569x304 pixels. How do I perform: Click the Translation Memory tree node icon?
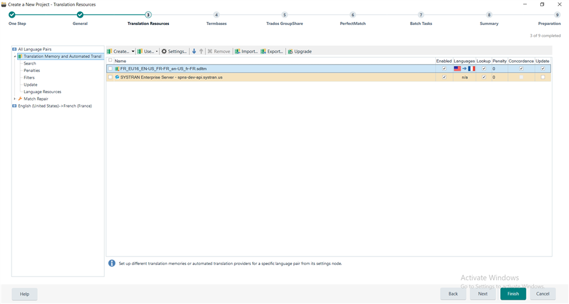[x=20, y=57]
